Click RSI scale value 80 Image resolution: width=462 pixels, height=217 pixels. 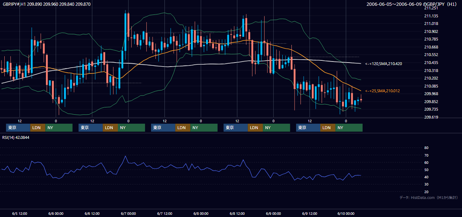tap(426, 148)
